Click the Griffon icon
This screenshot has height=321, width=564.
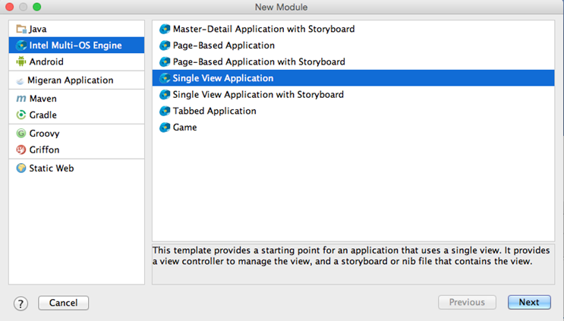(x=21, y=149)
